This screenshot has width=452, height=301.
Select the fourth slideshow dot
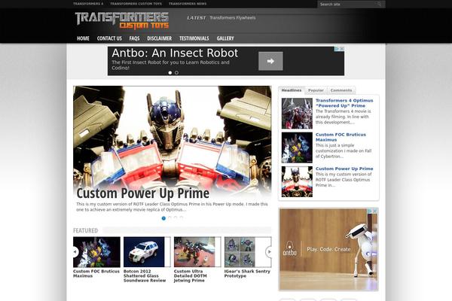[x=182, y=218]
